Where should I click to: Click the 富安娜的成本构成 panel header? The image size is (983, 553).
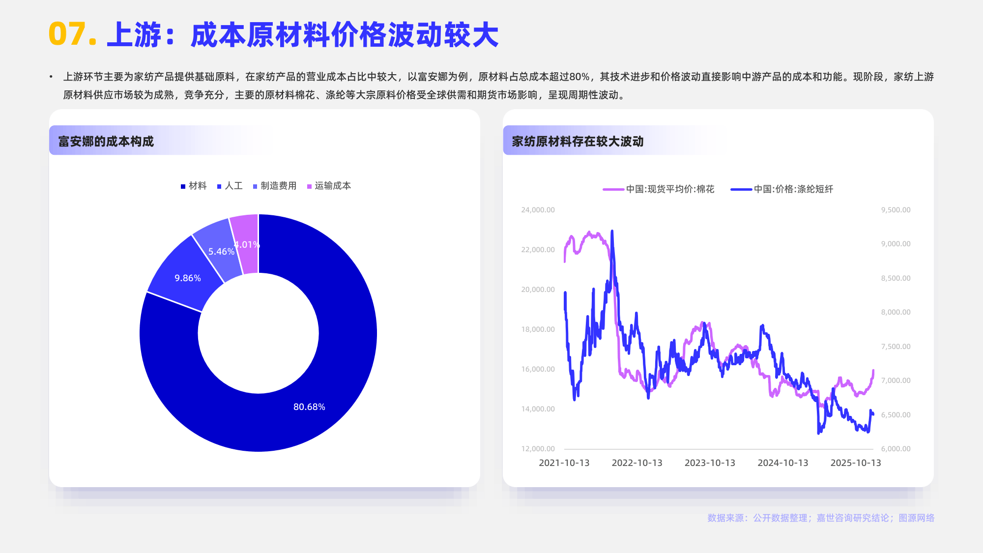coord(106,142)
